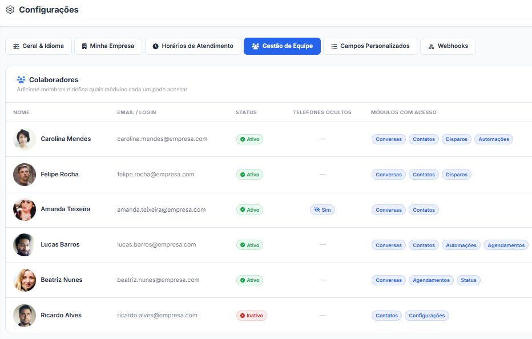Click the Colaboradores people icon
Screen dimensions: 532x339
pyautogui.click(x=21, y=80)
